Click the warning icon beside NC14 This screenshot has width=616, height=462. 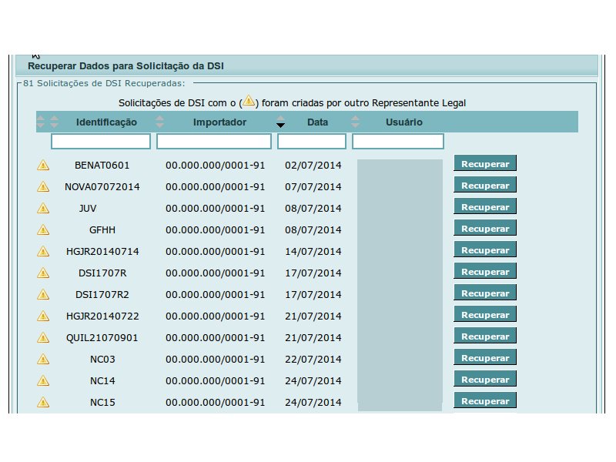click(x=43, y=381)
